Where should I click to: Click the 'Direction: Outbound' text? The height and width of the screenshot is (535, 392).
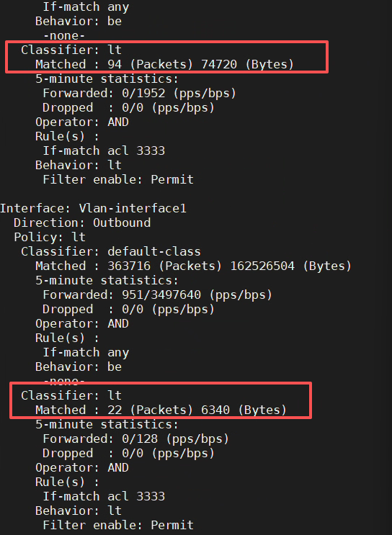[82, 222]
